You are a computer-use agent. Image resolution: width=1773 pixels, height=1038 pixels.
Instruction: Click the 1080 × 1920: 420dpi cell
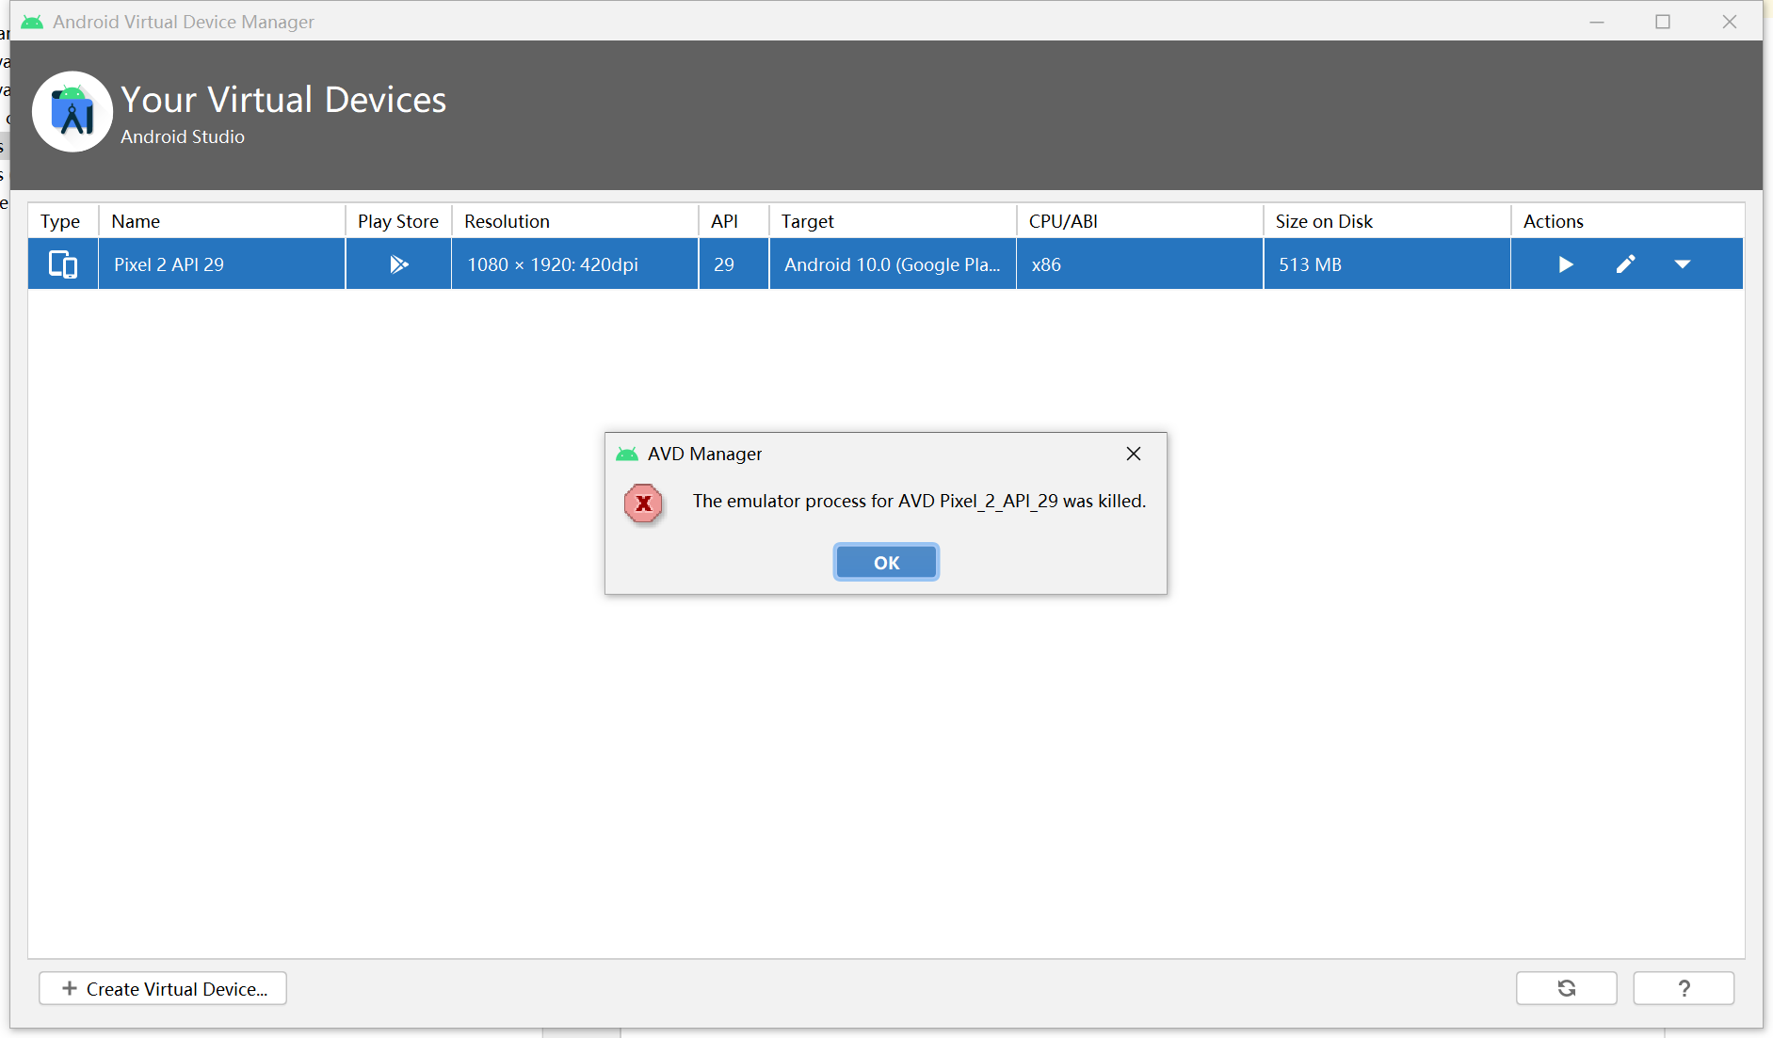[575, 264]
